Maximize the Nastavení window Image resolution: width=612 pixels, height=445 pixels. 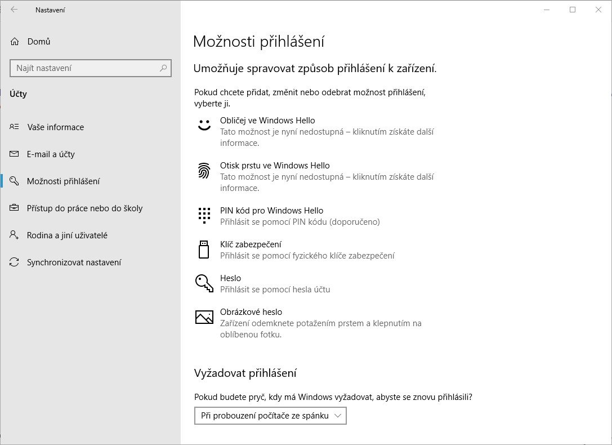point(573,10)
